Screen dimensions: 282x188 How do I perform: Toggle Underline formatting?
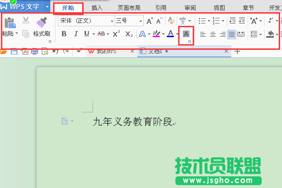(x=86, y=34)
